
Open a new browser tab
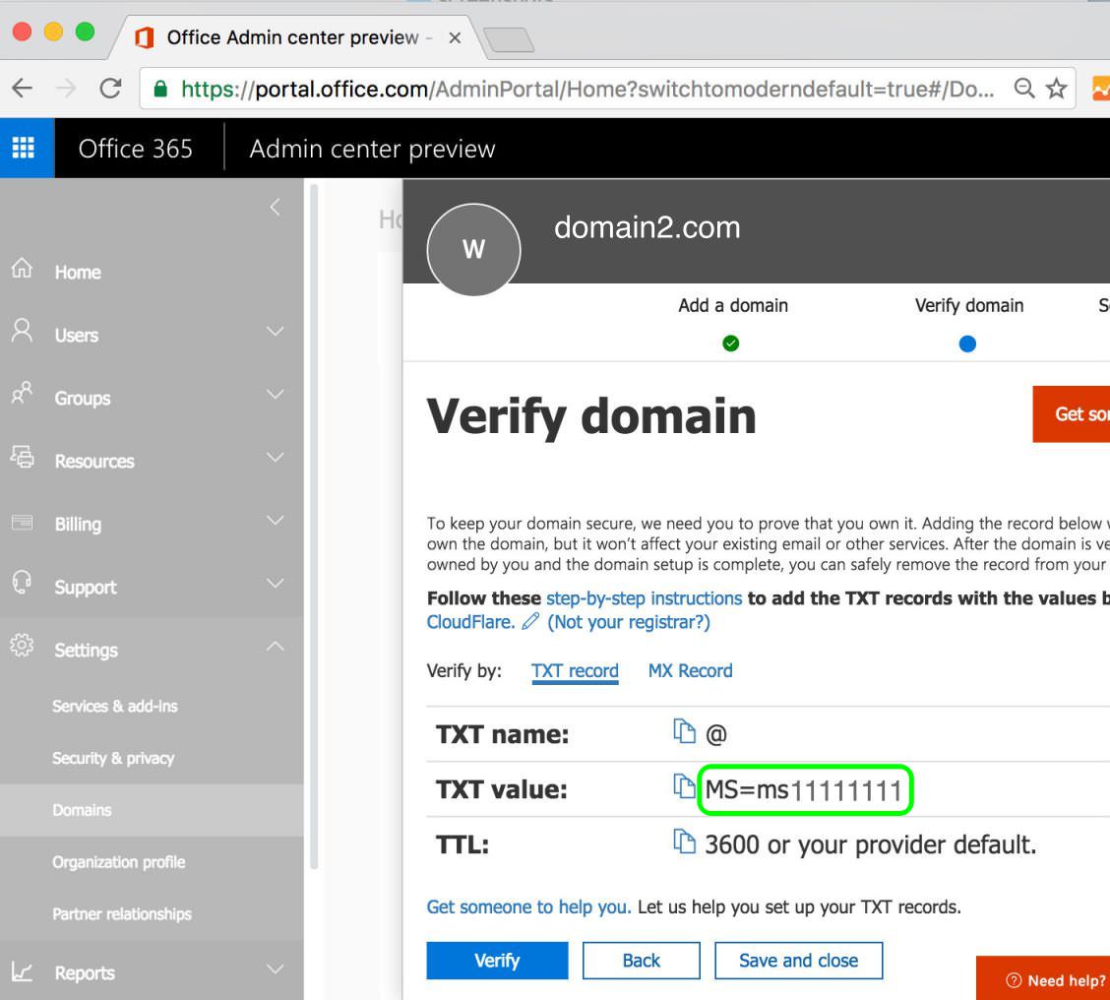pyautogui.click(x=509, y=40)
